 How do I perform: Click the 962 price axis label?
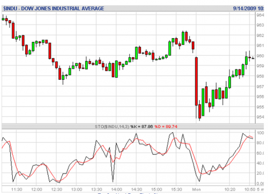pos(260,35)
